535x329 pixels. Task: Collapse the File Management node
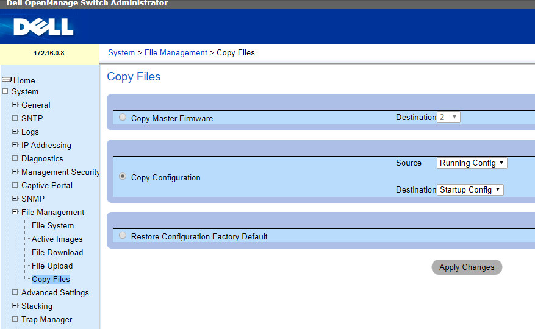point(15,212)
